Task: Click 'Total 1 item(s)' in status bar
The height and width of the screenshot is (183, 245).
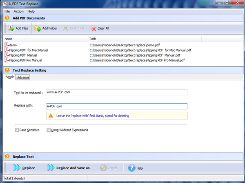Action: tap(14, 179)
